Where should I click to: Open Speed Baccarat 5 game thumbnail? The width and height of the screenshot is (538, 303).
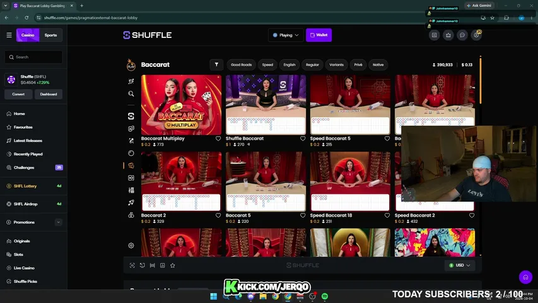click(350, 105)
